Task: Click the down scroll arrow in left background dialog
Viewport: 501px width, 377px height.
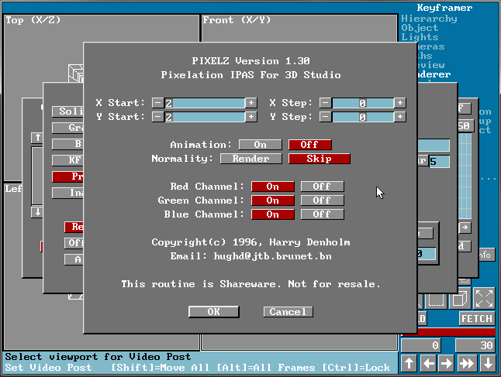Action: click(37, 212)
